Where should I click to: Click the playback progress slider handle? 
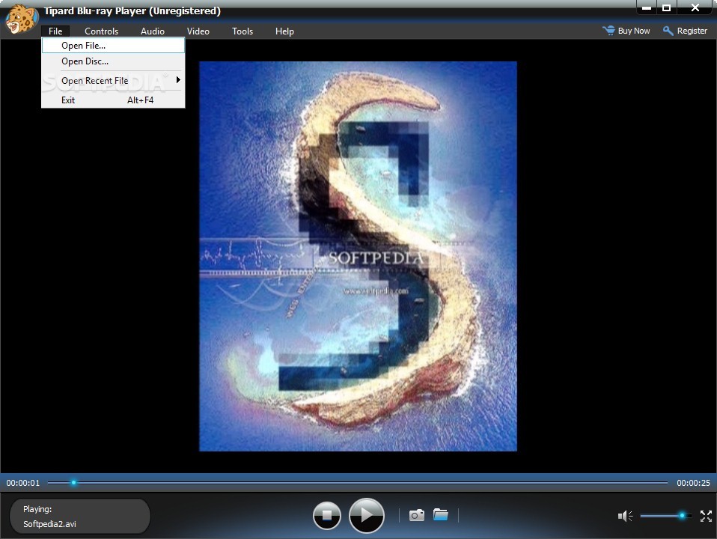tap(73, 482)
